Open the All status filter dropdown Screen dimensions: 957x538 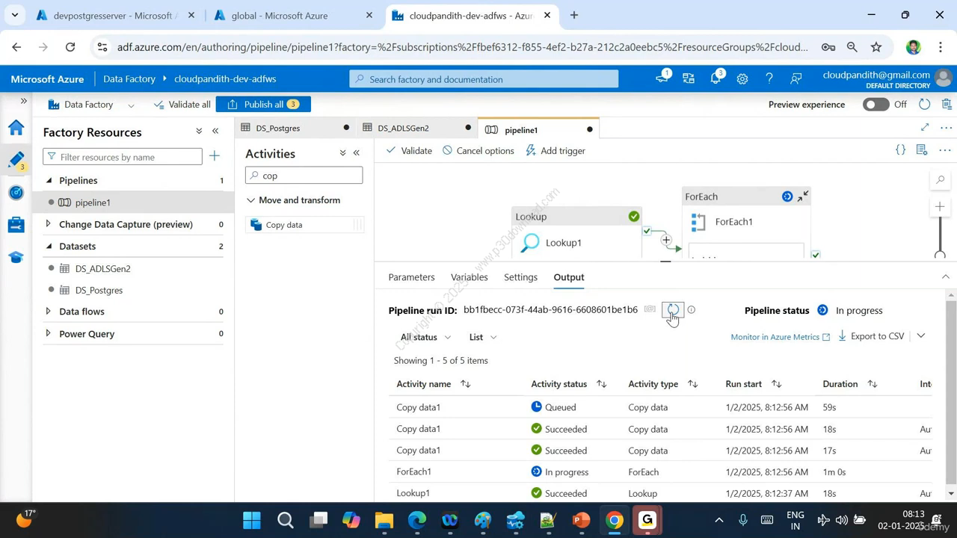click(425, 337)
